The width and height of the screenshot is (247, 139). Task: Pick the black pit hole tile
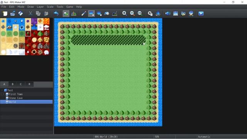click(34, 52)
